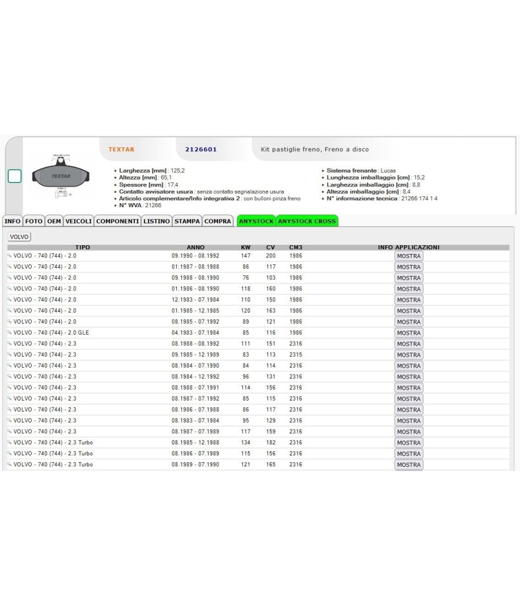520x606 pixels.
Task: Click the magnifier icon for the 08.1988 - 07.1991 row
Action: 9,387
